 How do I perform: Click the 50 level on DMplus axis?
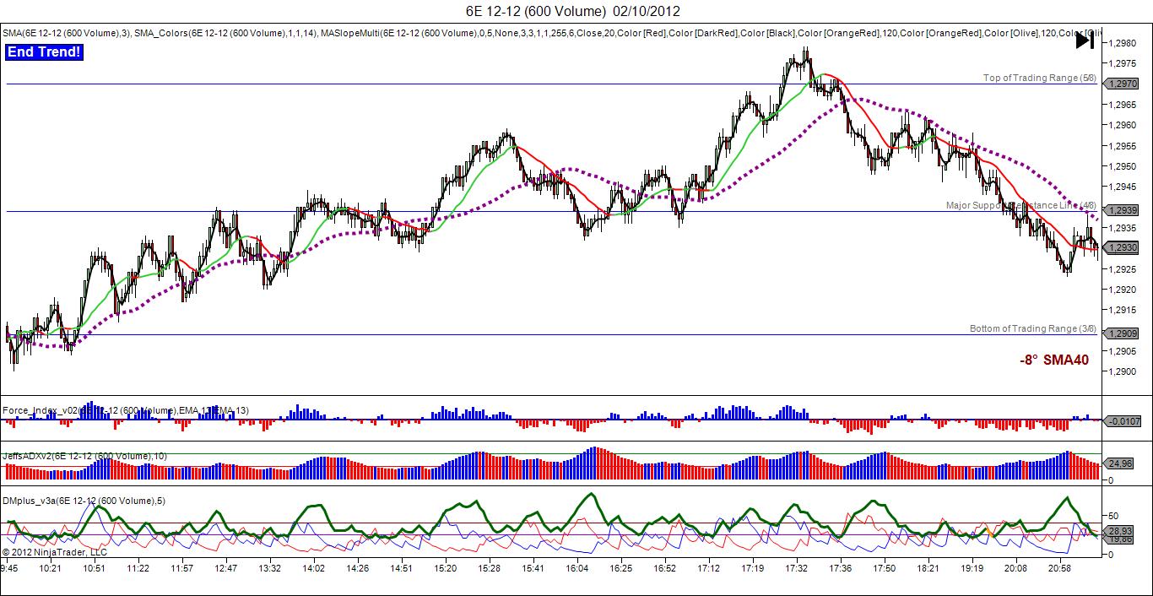point(1113,515)
